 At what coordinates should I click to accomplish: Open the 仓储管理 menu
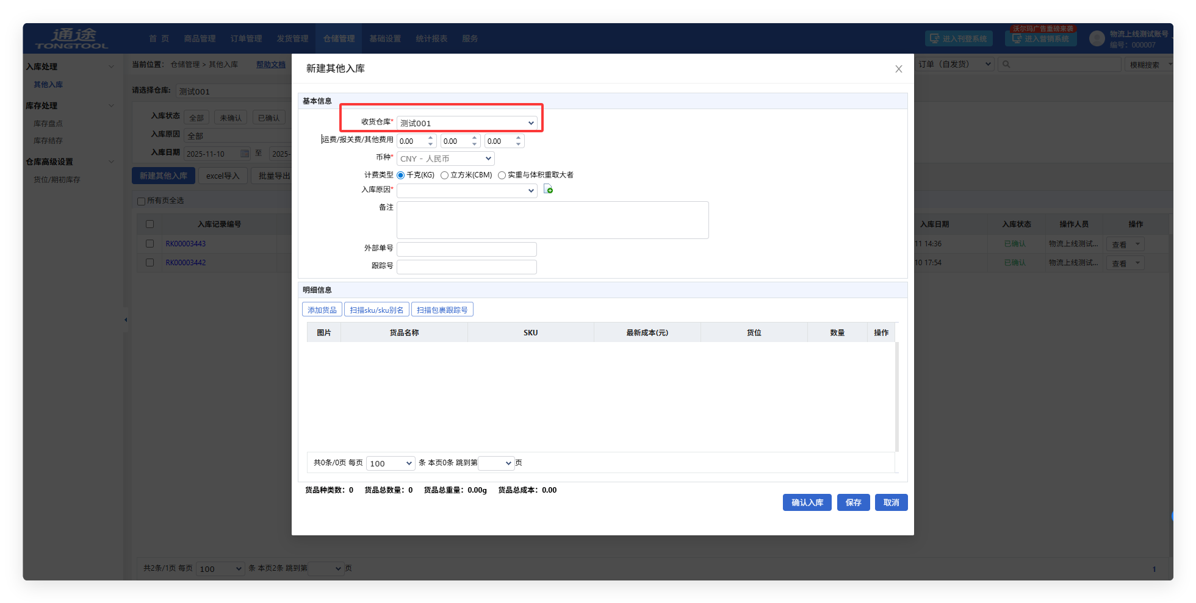point(339,38)
